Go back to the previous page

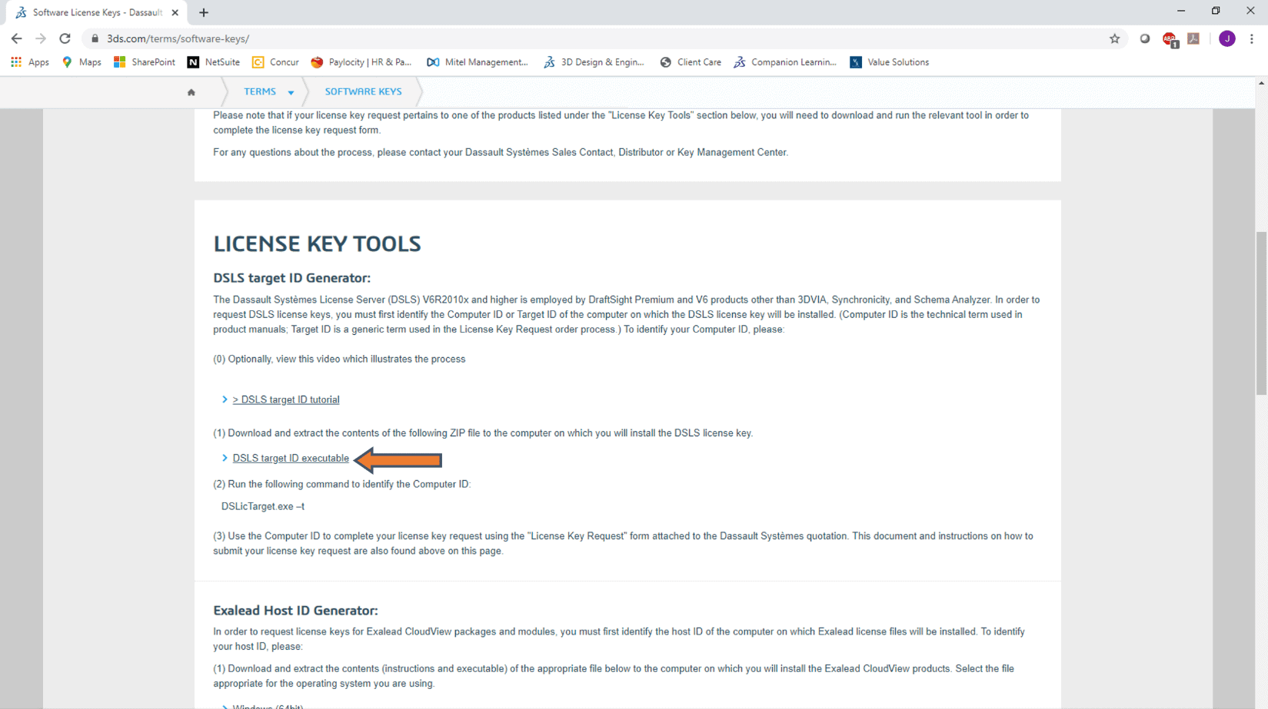tap(16, 38)
